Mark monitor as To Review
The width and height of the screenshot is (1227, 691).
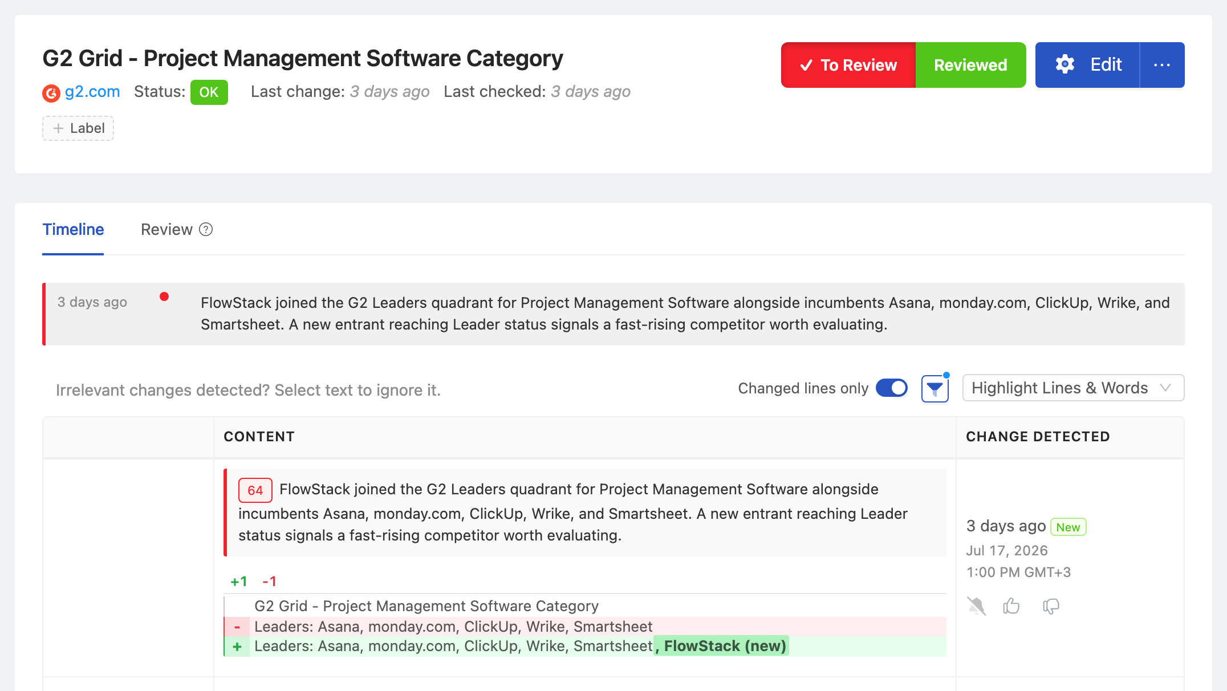848,65
